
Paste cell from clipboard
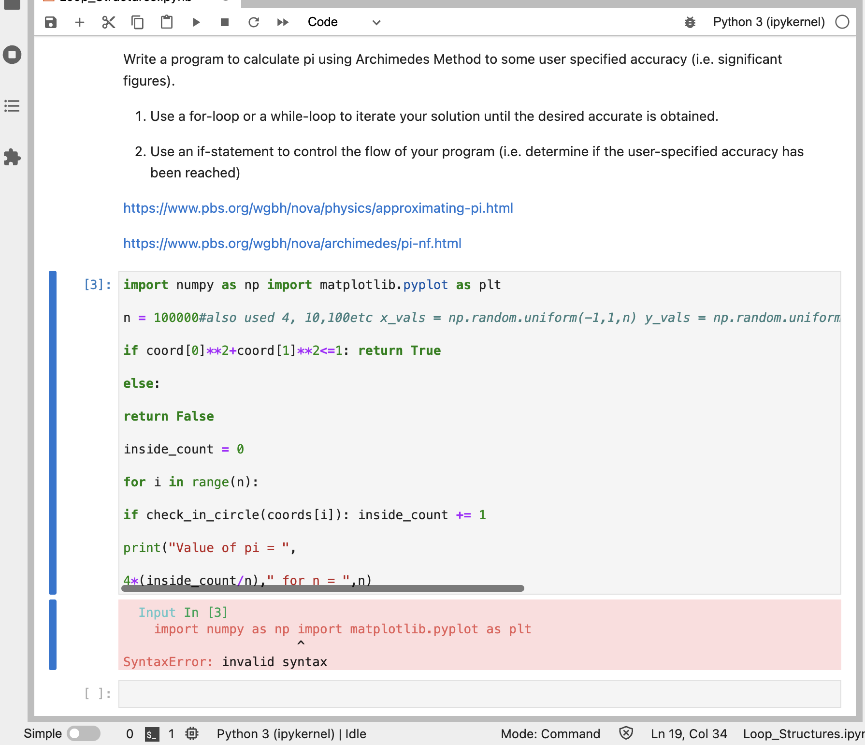[167, 22]
